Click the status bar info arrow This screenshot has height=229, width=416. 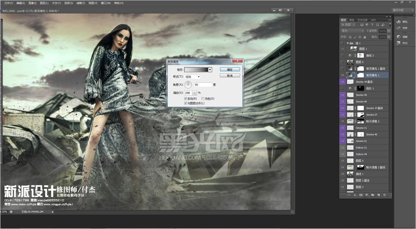53,212
